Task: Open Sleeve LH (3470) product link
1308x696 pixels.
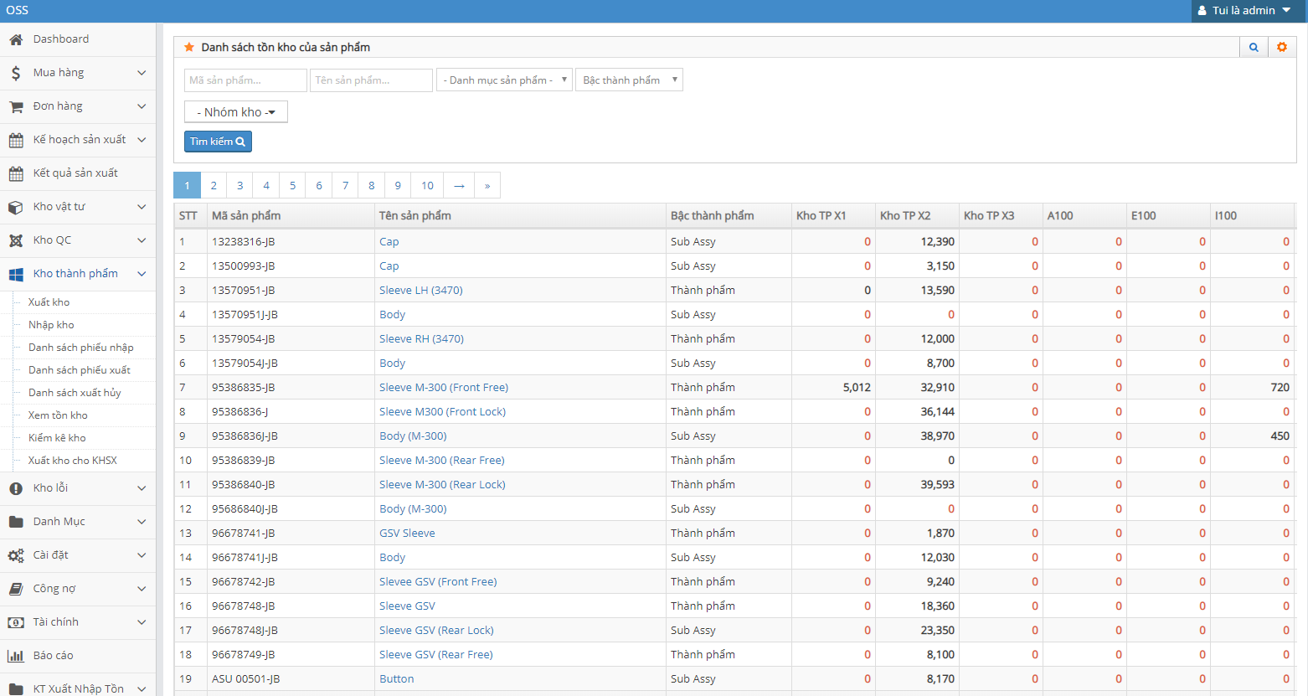Action: (420, 291)
